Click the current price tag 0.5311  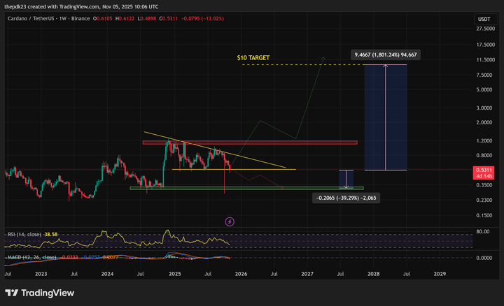[484, 170]
